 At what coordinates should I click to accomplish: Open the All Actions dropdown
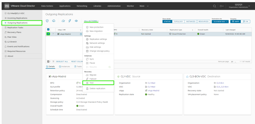tap(91, 21)
